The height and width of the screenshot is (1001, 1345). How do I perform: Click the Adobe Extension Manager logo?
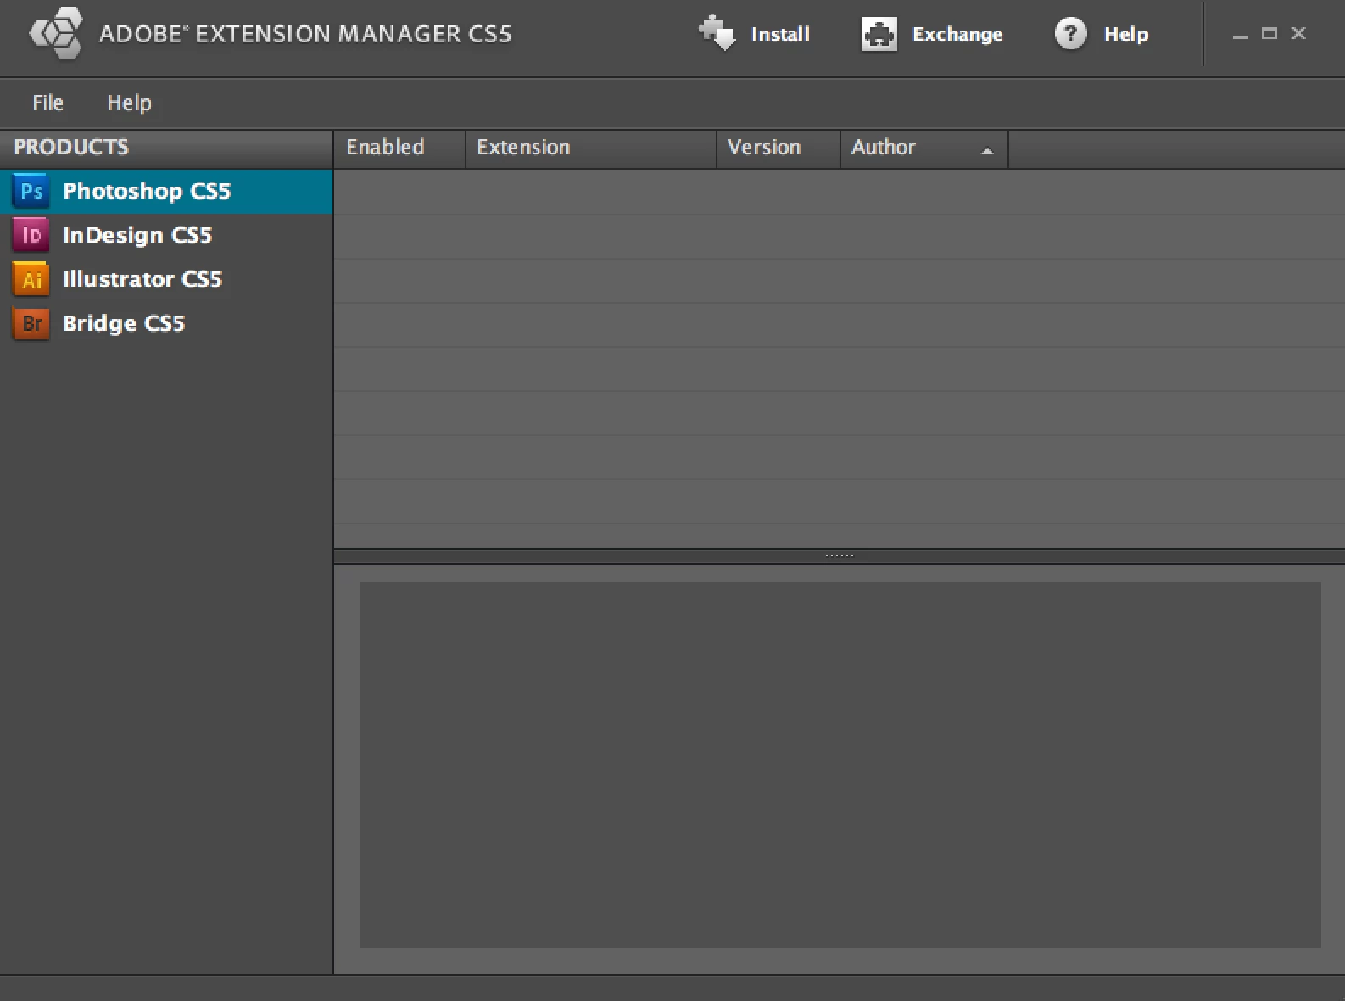point(56,33)
